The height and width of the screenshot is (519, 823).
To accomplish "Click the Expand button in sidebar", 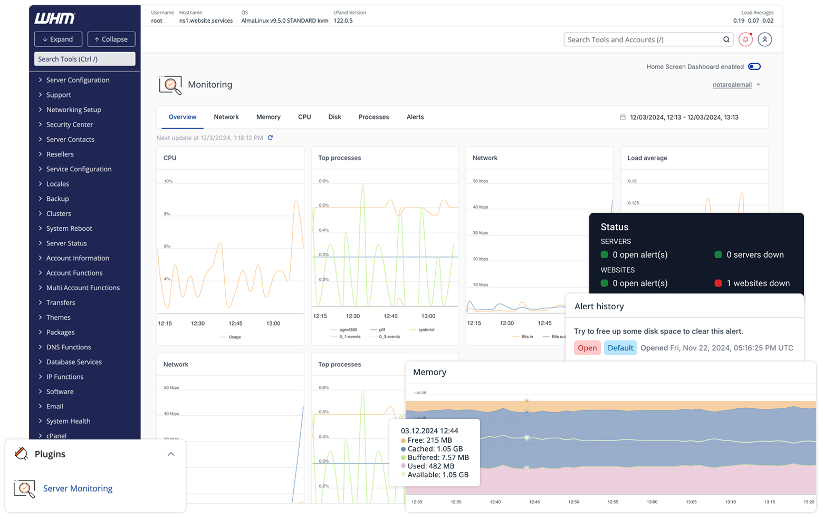I will point(58,40).
